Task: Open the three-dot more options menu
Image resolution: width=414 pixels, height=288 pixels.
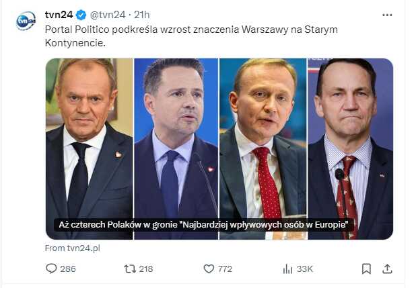Action: pos(387,15)
